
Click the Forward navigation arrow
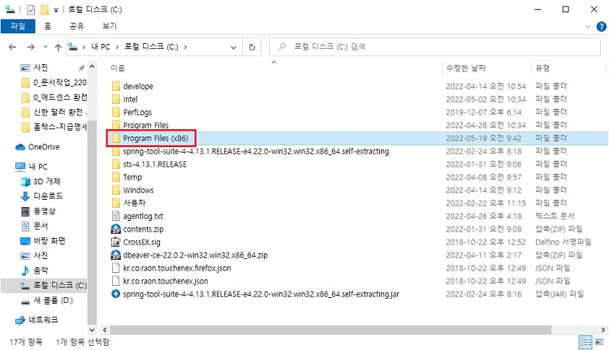click(x=30, y=47)
